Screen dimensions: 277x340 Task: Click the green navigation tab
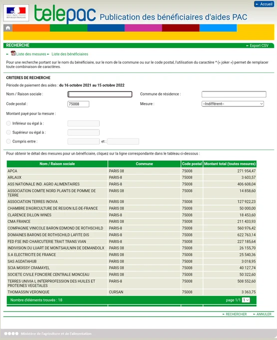click(x=68, y=28)
